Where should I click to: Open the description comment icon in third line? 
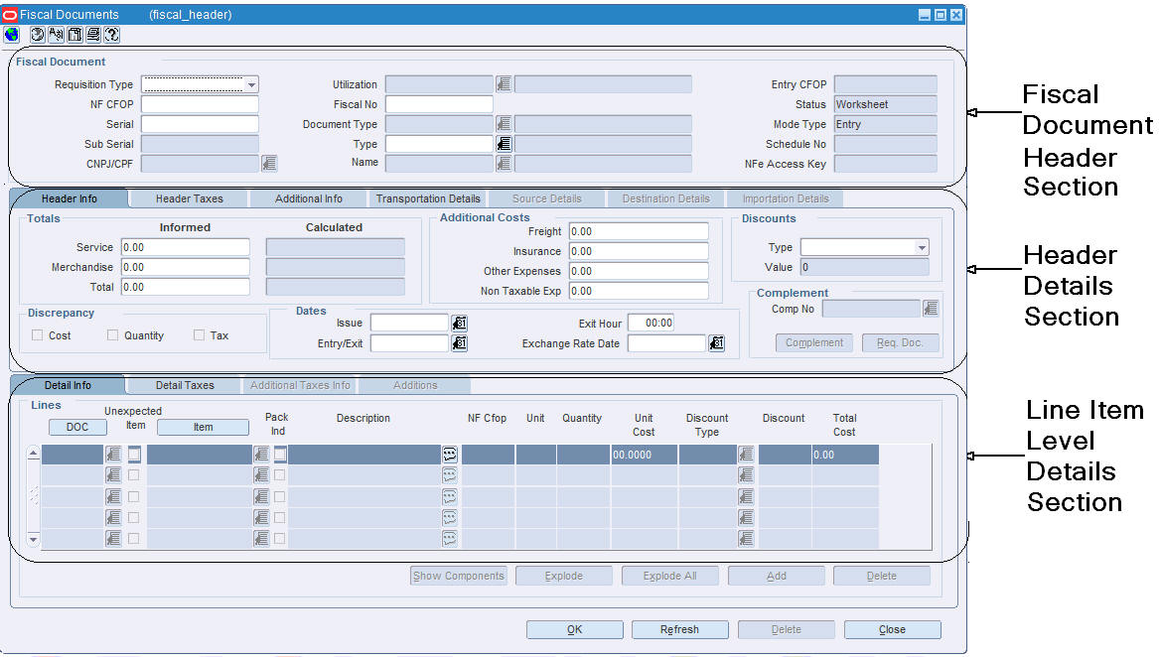(x=450, y=496)
